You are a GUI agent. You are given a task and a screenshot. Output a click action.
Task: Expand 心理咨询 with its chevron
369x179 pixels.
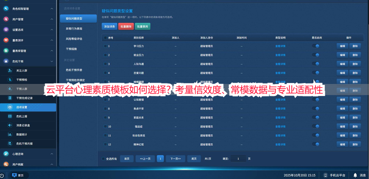[x=52, y=154]
